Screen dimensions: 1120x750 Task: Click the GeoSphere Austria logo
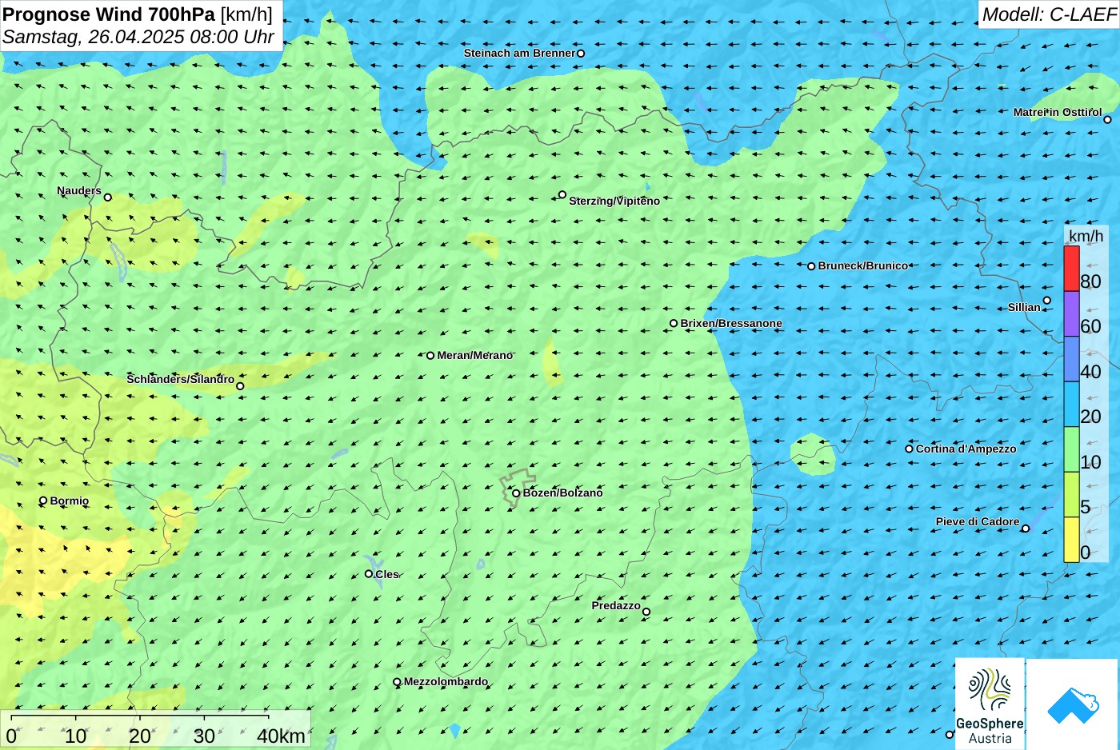990,704
